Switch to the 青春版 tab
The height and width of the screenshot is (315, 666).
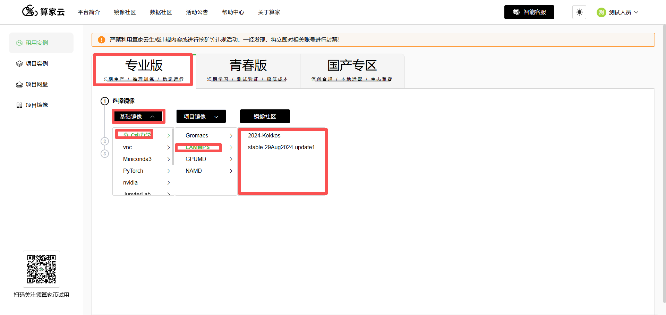click(248, 71)
